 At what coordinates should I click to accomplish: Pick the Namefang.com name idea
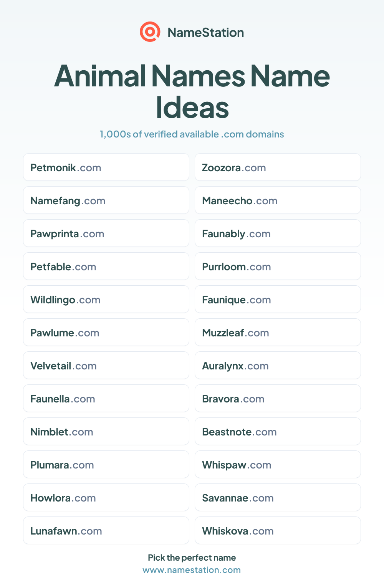[x=106, y=200]
